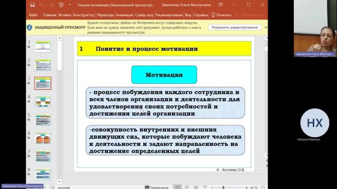Screen dimensions: 337x189
Task: Click the animation star under slide 6
Action: [29, 138]
